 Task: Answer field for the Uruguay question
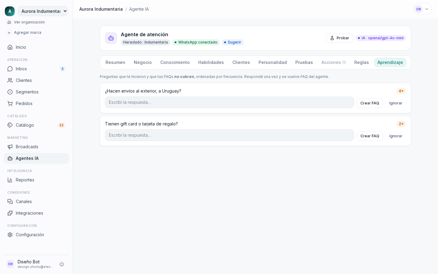pyautogui.click(x=229, y=102)
